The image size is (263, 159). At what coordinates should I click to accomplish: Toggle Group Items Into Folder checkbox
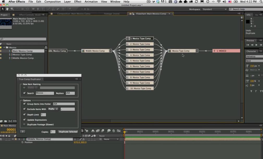click(x=24, y=104)
